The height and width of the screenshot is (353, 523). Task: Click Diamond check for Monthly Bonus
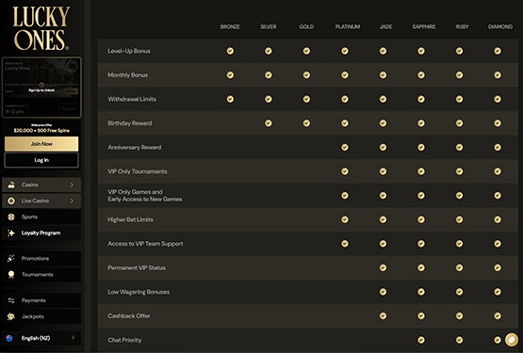tap(498, 75)
